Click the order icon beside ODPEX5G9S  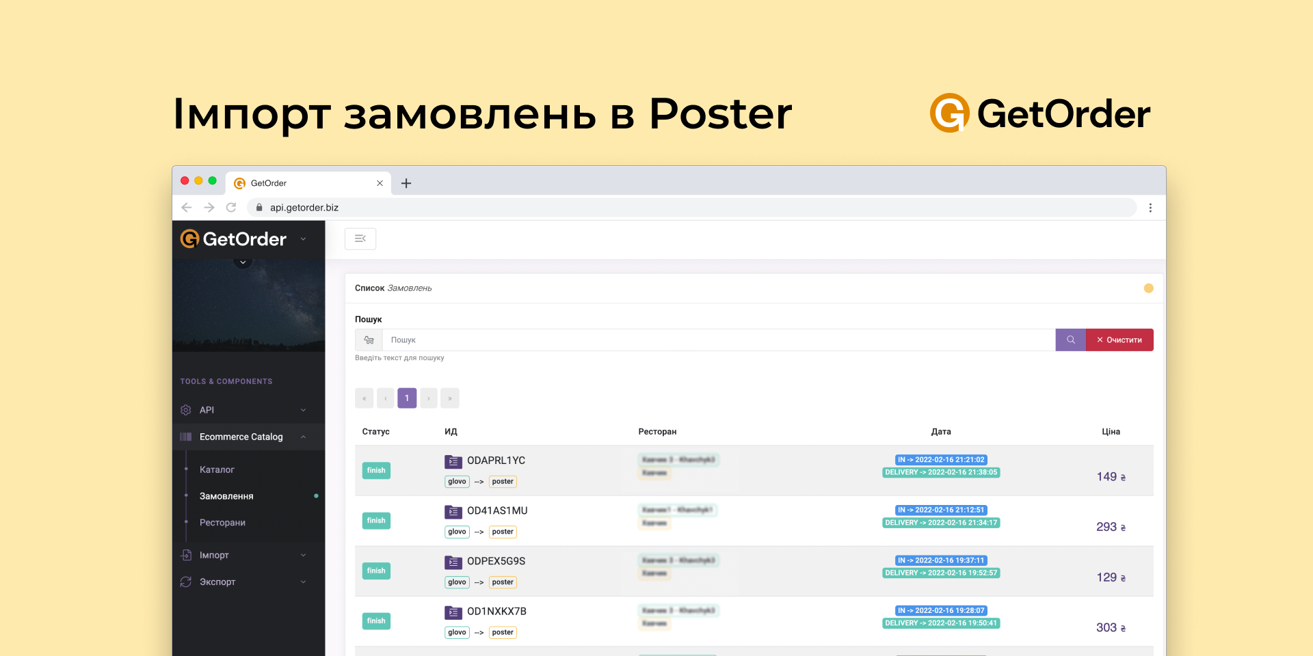[453, 562]
